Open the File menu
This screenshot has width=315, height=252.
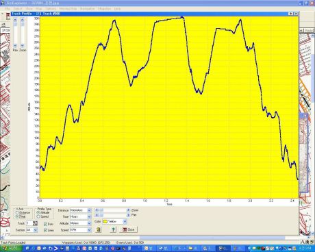tap(8, 9)
